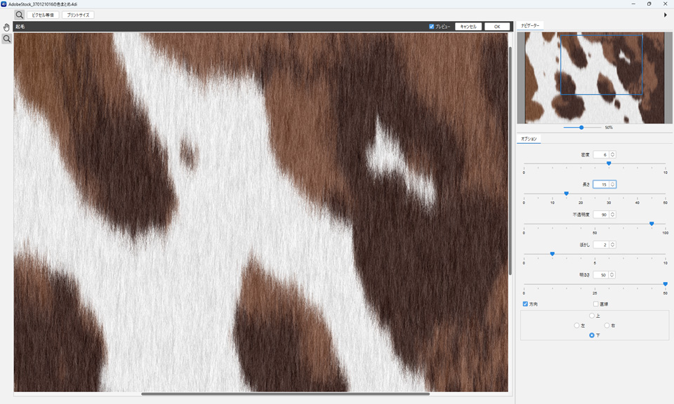Click the 長さ length input field
The width and height of the screenshot is (674, 404).
pos(600,184)
